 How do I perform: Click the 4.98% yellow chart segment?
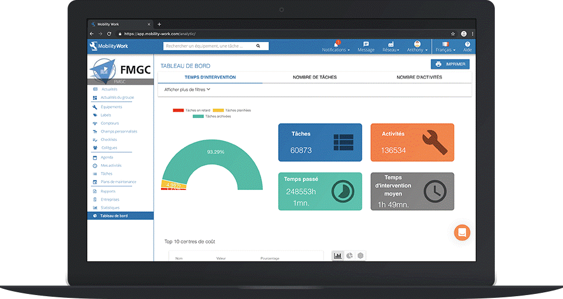[x=173, y=185]
